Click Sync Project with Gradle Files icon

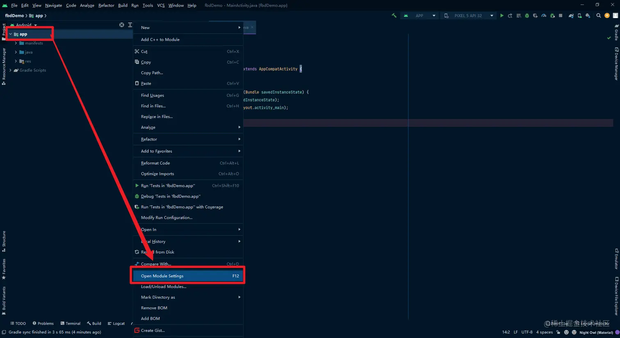click(571, 16)
